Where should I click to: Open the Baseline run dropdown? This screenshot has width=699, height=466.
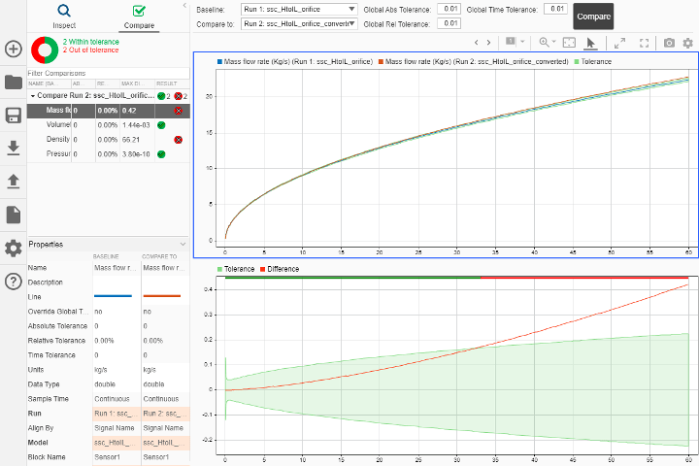click(x=299, y=10)
